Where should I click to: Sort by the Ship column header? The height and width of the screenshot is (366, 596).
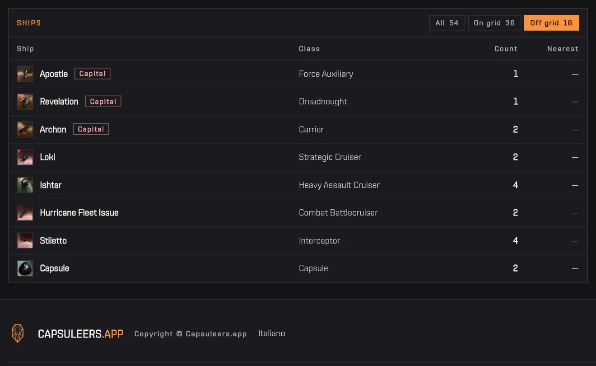25,49
